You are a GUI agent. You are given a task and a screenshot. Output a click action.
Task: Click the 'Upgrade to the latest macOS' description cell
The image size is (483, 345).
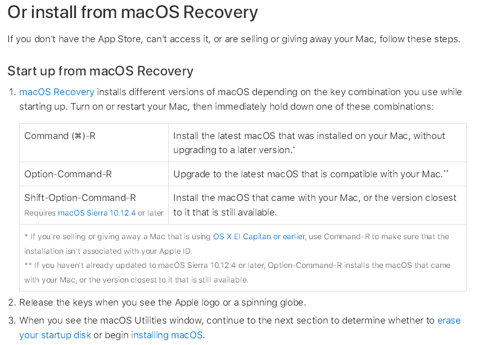click(317, 174)
